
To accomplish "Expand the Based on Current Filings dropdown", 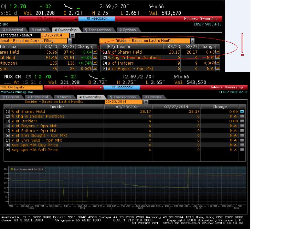I will pos(70,41).
